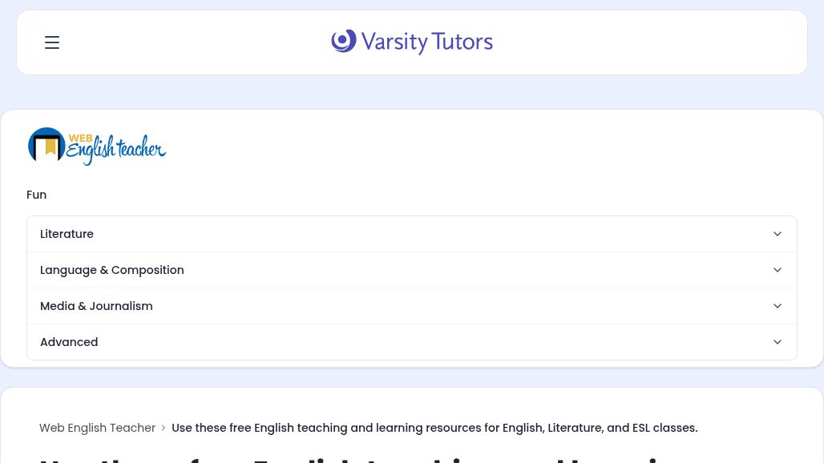Select the Language & Composition menu label
Image resolution: width=824 pixels, height=463 pixels.
point(112,270)
